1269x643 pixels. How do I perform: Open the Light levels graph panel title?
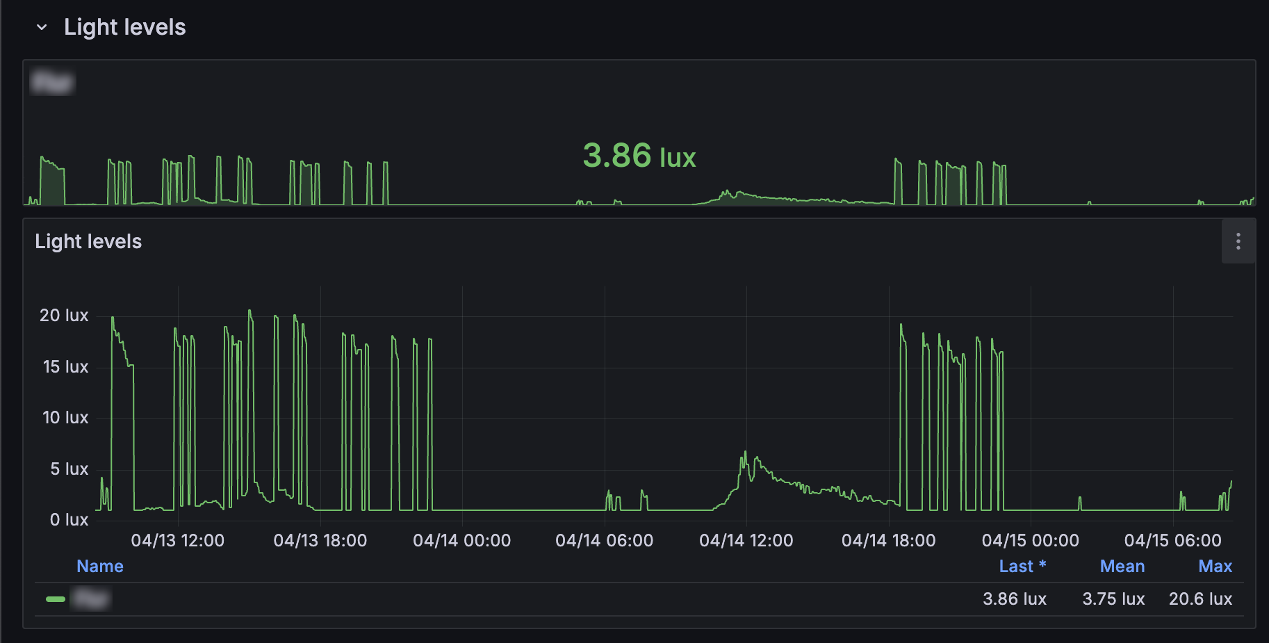click(x=88, y=242)
